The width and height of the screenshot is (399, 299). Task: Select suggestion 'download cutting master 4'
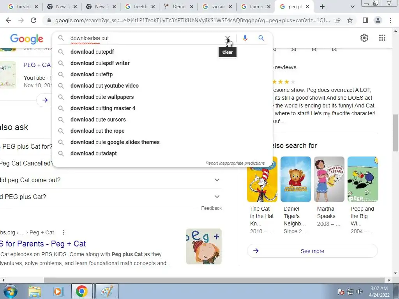(162, 108)
